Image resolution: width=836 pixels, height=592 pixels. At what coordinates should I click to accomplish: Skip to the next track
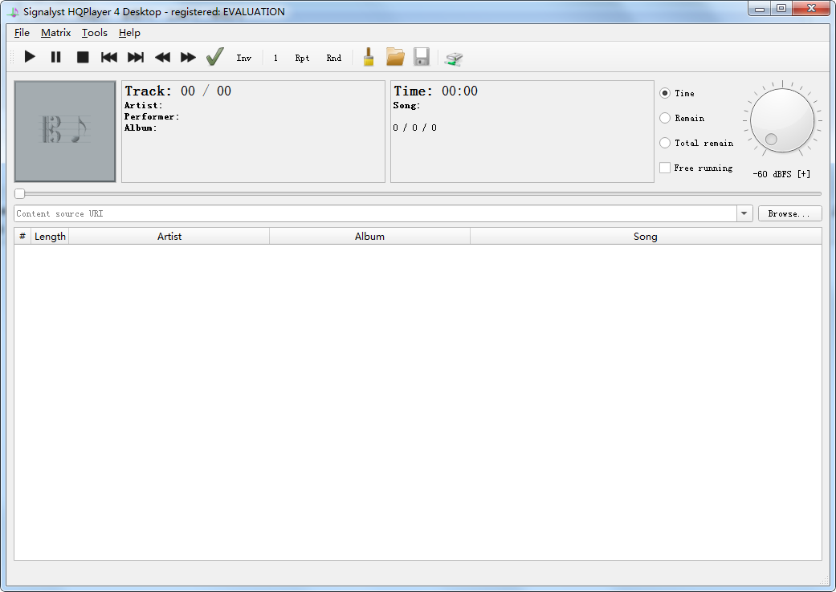[136, 57]
